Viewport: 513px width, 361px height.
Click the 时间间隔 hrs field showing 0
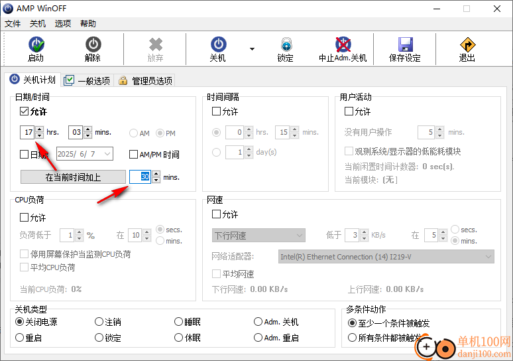[x=235, y=132]
